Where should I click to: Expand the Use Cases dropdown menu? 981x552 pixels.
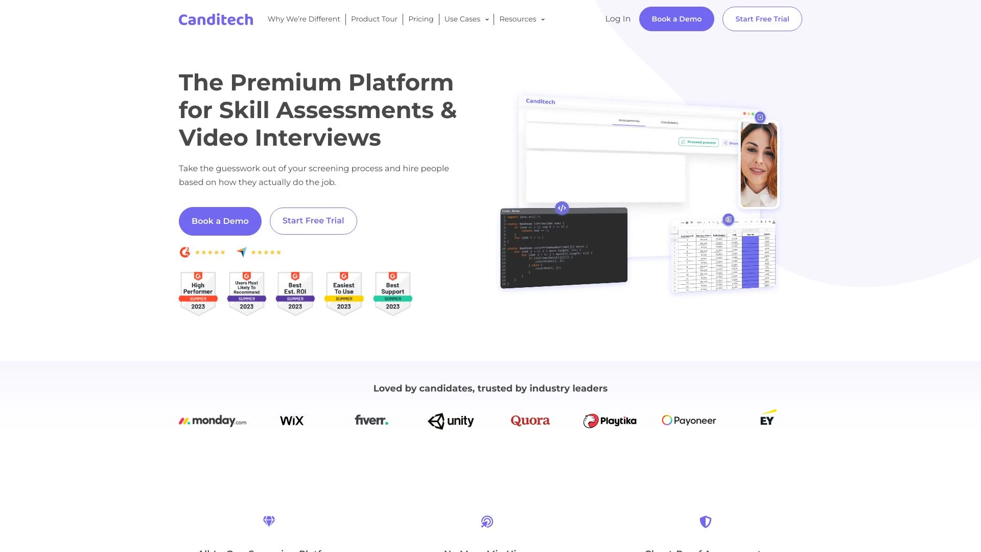(466, 19)
